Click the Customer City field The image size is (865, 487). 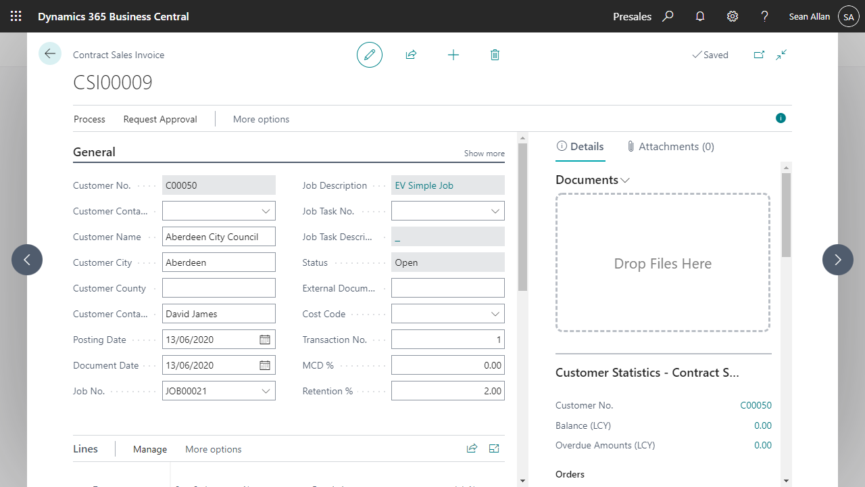coord(219,262)
